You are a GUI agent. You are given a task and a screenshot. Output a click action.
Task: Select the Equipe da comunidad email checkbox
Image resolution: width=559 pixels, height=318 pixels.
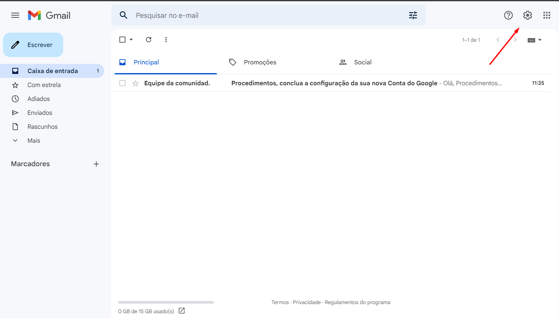coord(122,83)
